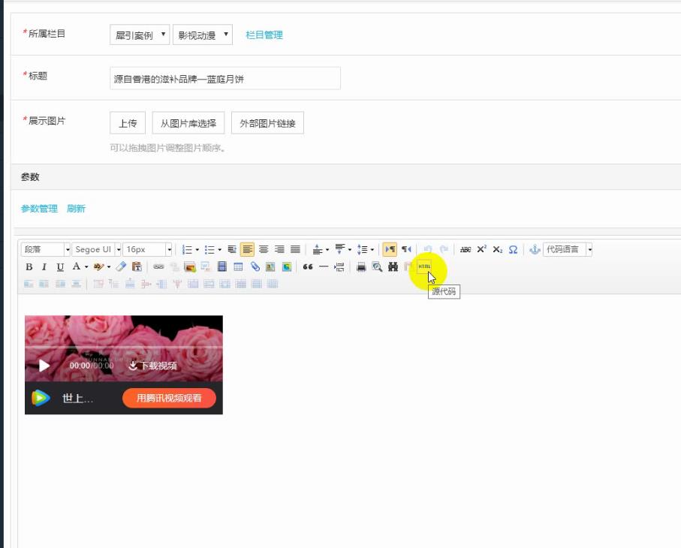This screenshot has width=681, height=548.
Task: Click the print icon in the editor toolbar
Action: click(362, 267)
